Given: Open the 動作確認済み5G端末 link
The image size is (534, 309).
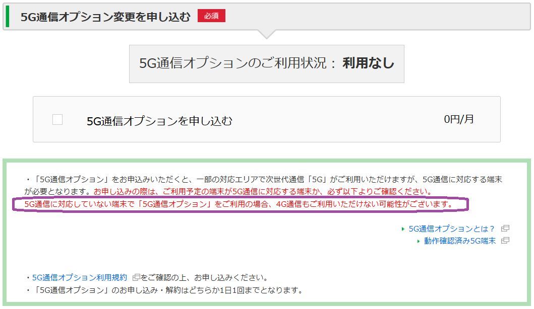Looking at the screenshot, I should point(459,241).
